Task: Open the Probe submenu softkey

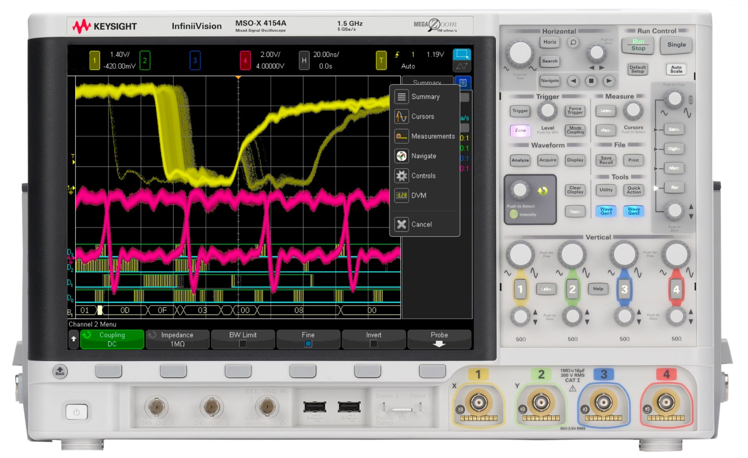Action: [439, 339]
